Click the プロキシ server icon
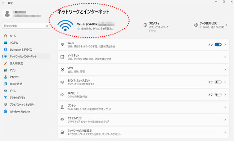The height and width of the screenshot is (141, 234). (62, 107)
